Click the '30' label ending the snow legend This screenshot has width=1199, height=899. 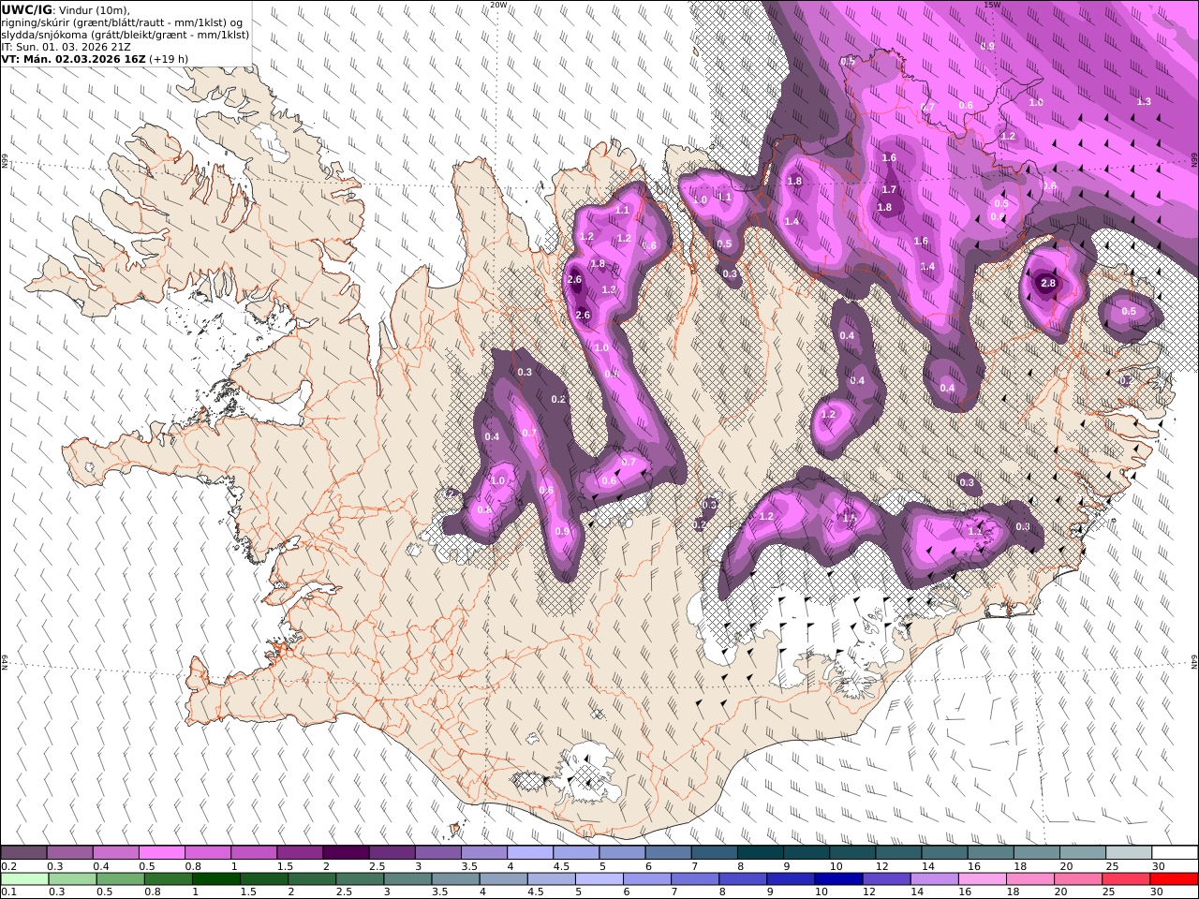pyautogui.click(x=1158, y=866)
